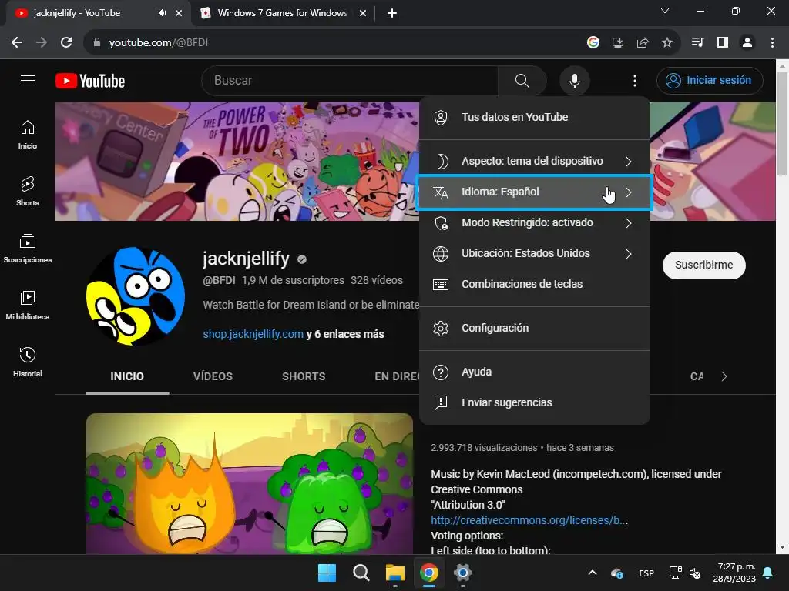Open Configuración from the menu
The width and height of the screenshot is (789, 591).
535,328
